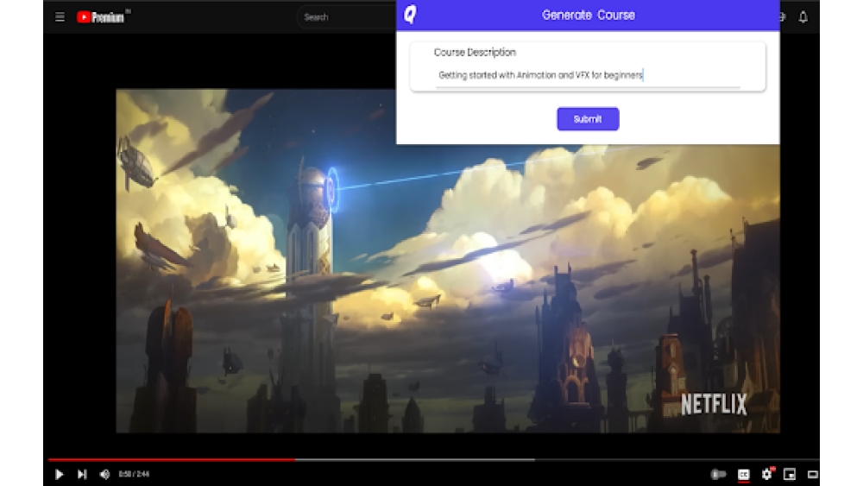Seek using the red video progress bar
Screen dimensions: 863x486
click(172, 459)
